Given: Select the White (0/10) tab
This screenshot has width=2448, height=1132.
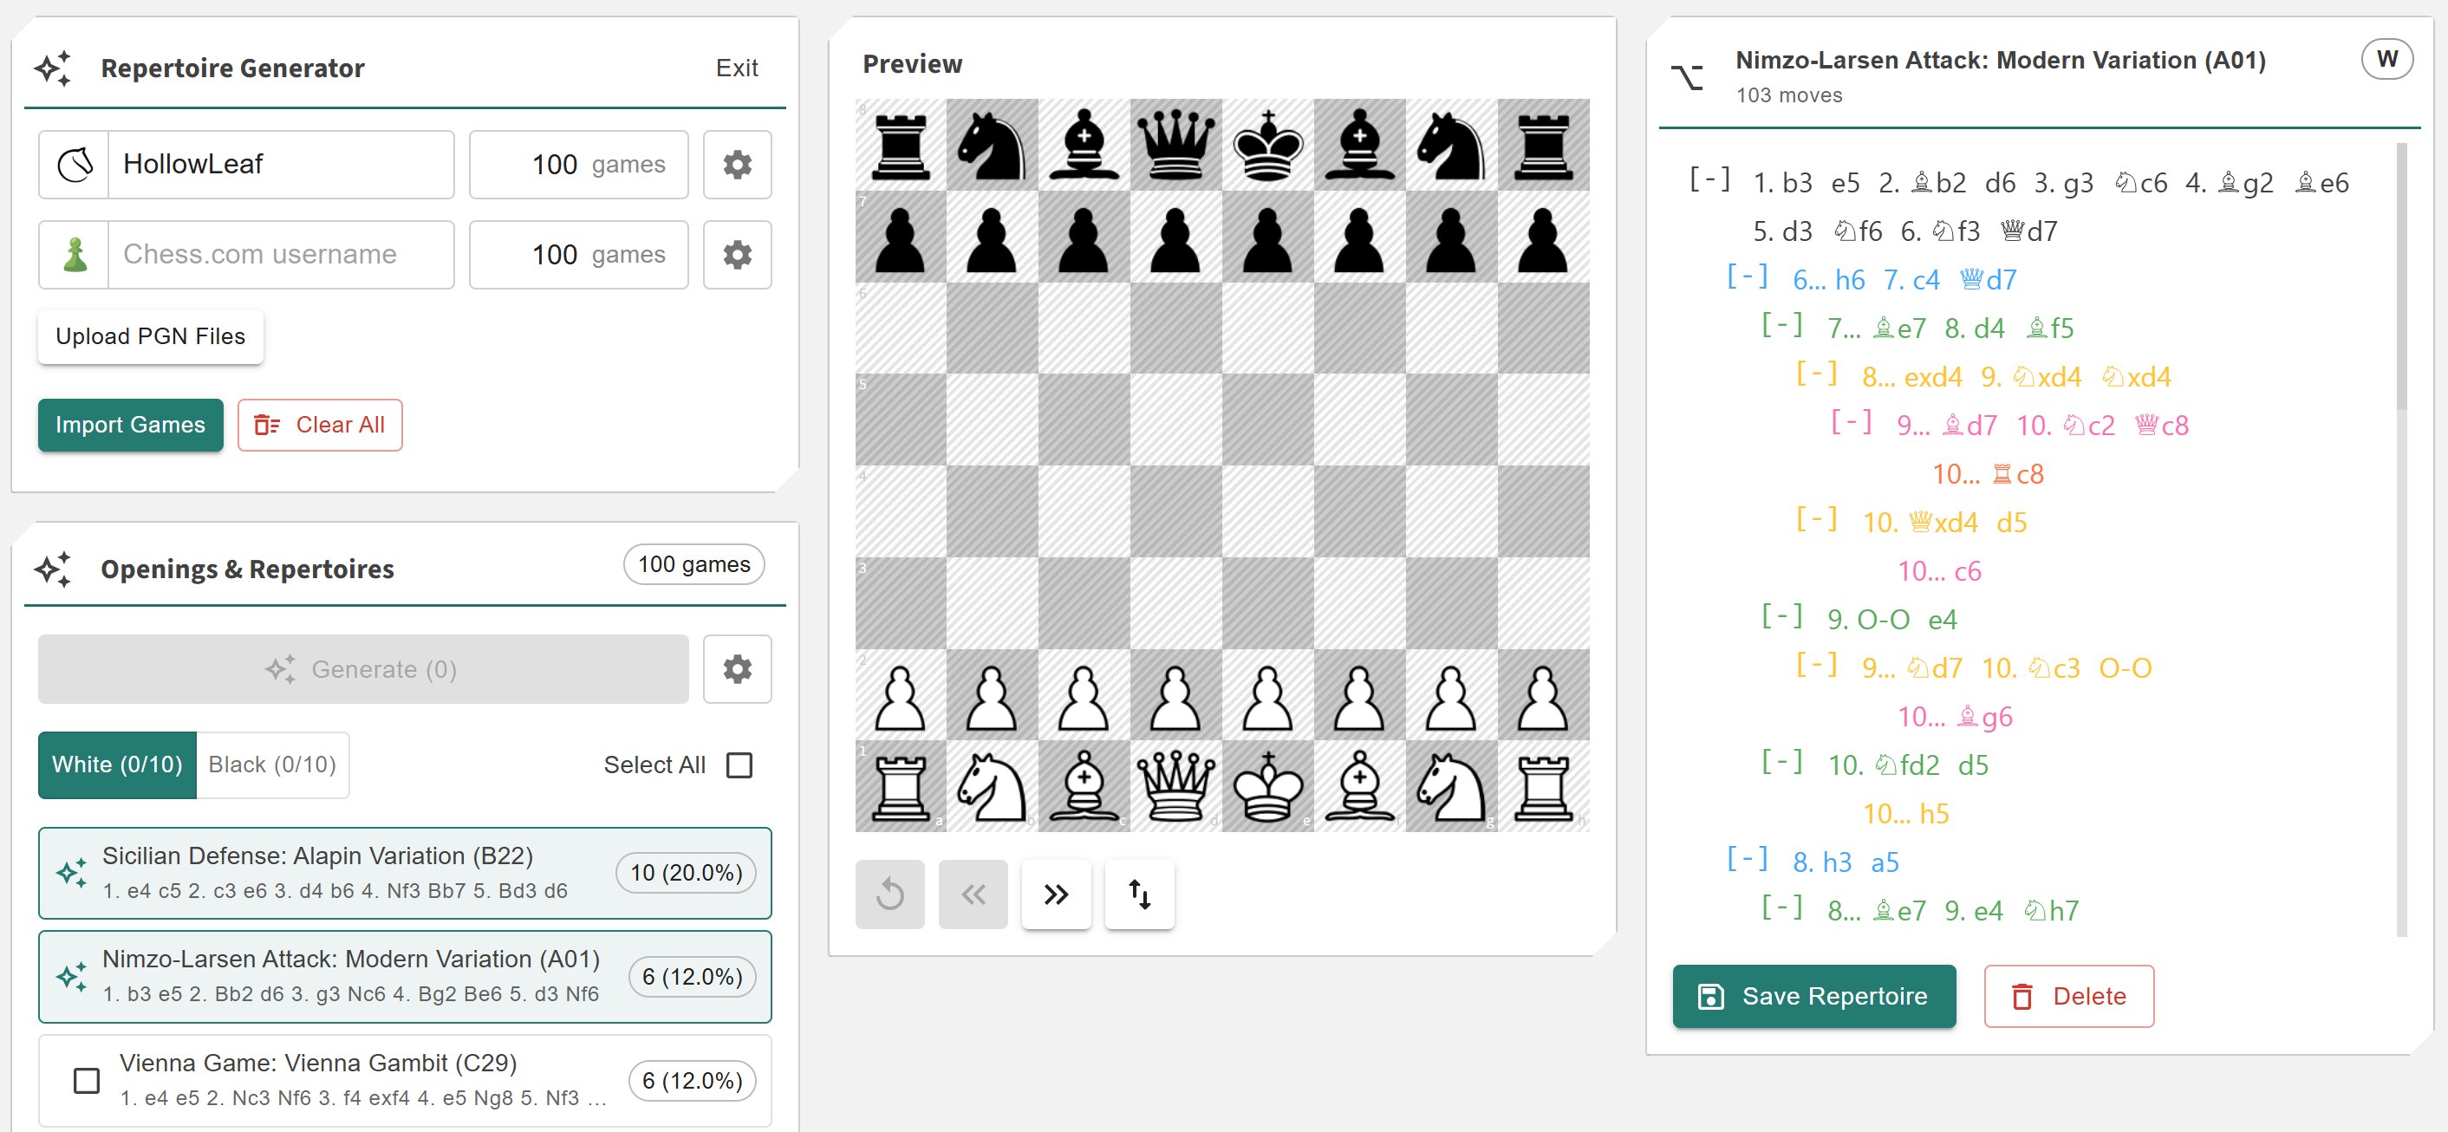Looking at the screenshot, I should coord(117,765).
